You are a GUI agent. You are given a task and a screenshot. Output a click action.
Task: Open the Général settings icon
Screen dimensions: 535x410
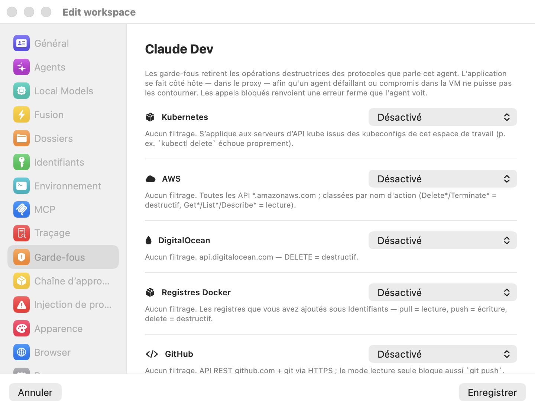[22, 43]
